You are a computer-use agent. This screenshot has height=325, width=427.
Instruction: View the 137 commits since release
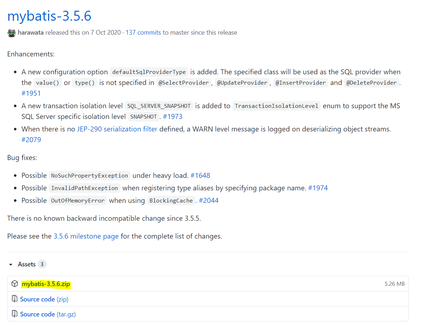point(143,32)
